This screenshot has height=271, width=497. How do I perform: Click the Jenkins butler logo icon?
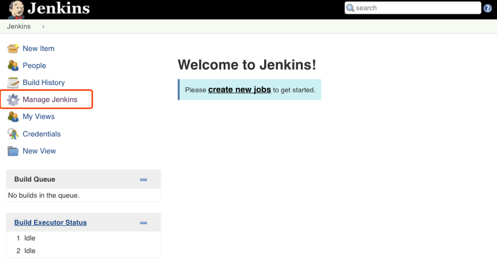click(x=16, y=10)
